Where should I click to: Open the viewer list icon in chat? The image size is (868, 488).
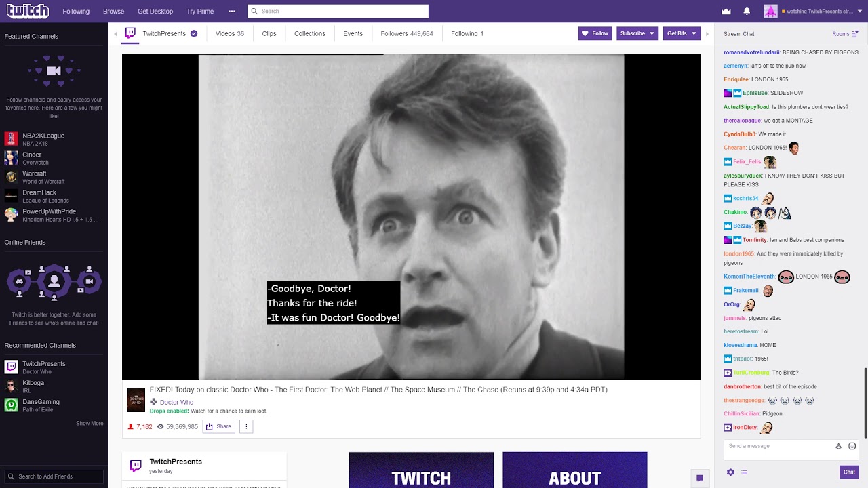point(744,472)
